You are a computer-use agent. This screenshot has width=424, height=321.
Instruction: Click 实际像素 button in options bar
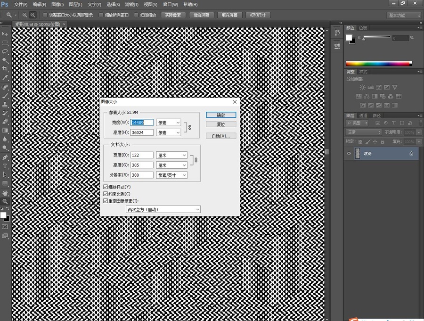(173, 15)
